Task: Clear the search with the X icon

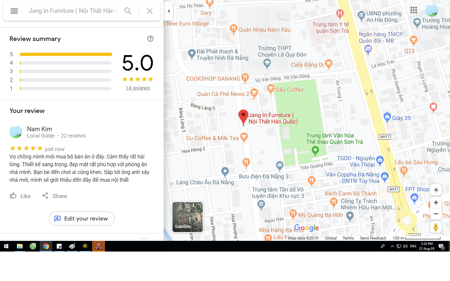Action: point(150,11)
